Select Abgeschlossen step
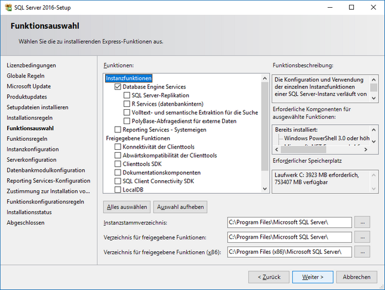This screenshot has height=290, width=385. point(26,223)
